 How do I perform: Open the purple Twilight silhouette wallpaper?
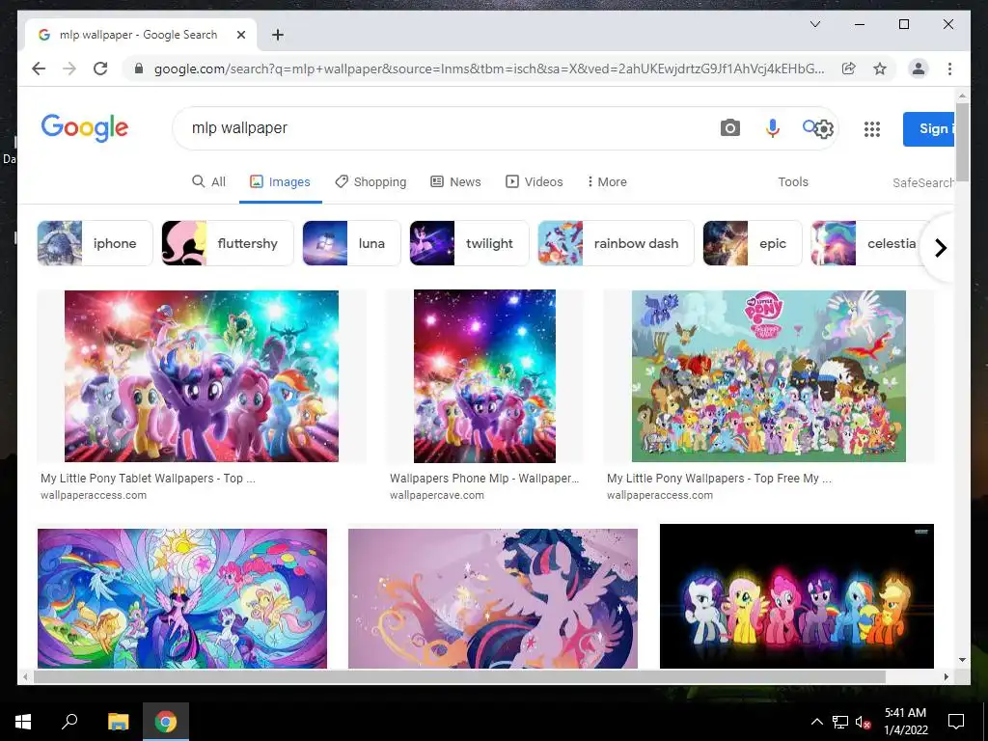click(x=493, y=598)
